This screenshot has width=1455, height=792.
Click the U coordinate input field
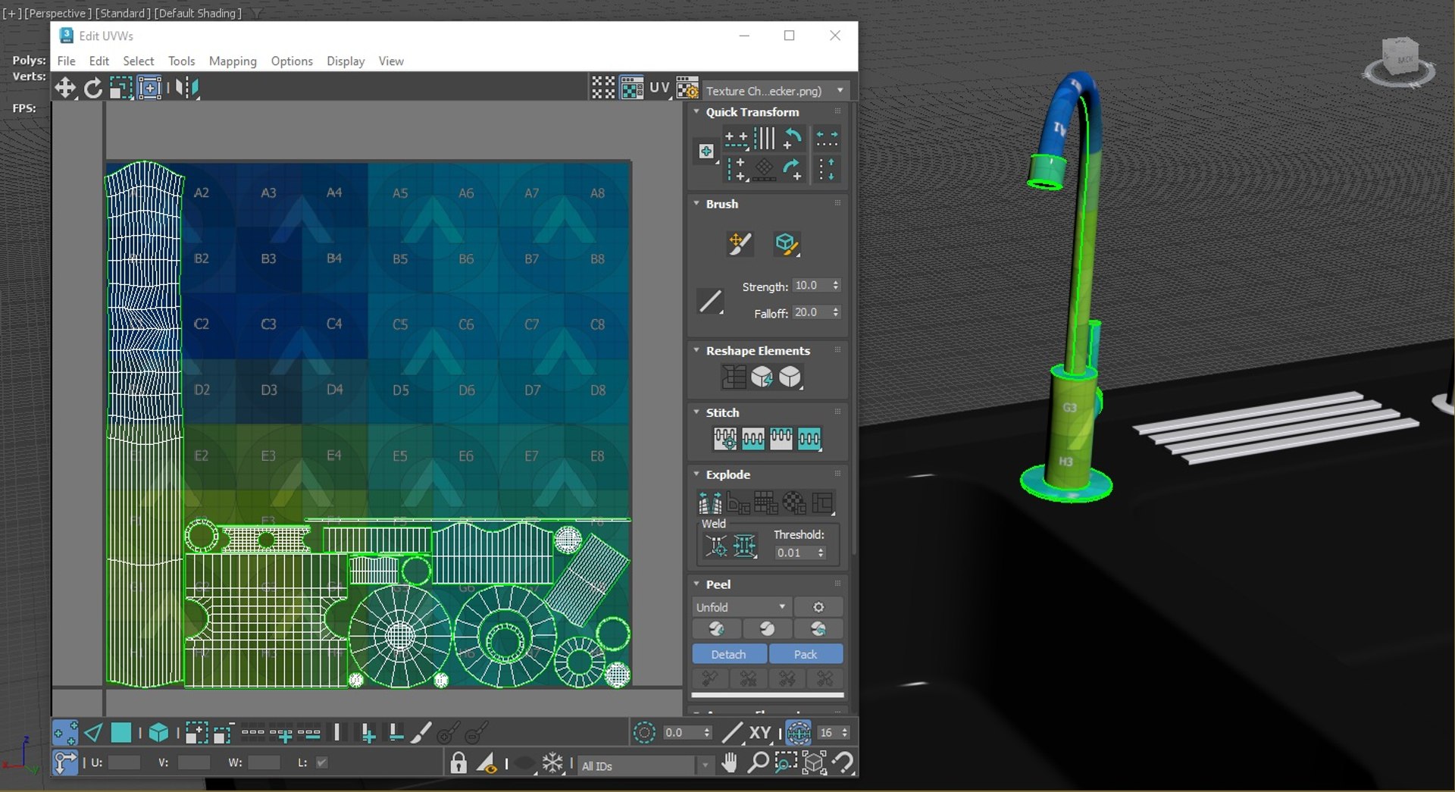pos(124,762)
